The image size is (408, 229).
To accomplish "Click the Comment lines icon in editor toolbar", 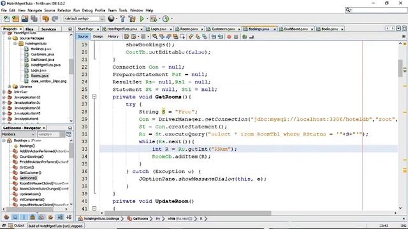I will pyautogui.click(x=244, y=37).
